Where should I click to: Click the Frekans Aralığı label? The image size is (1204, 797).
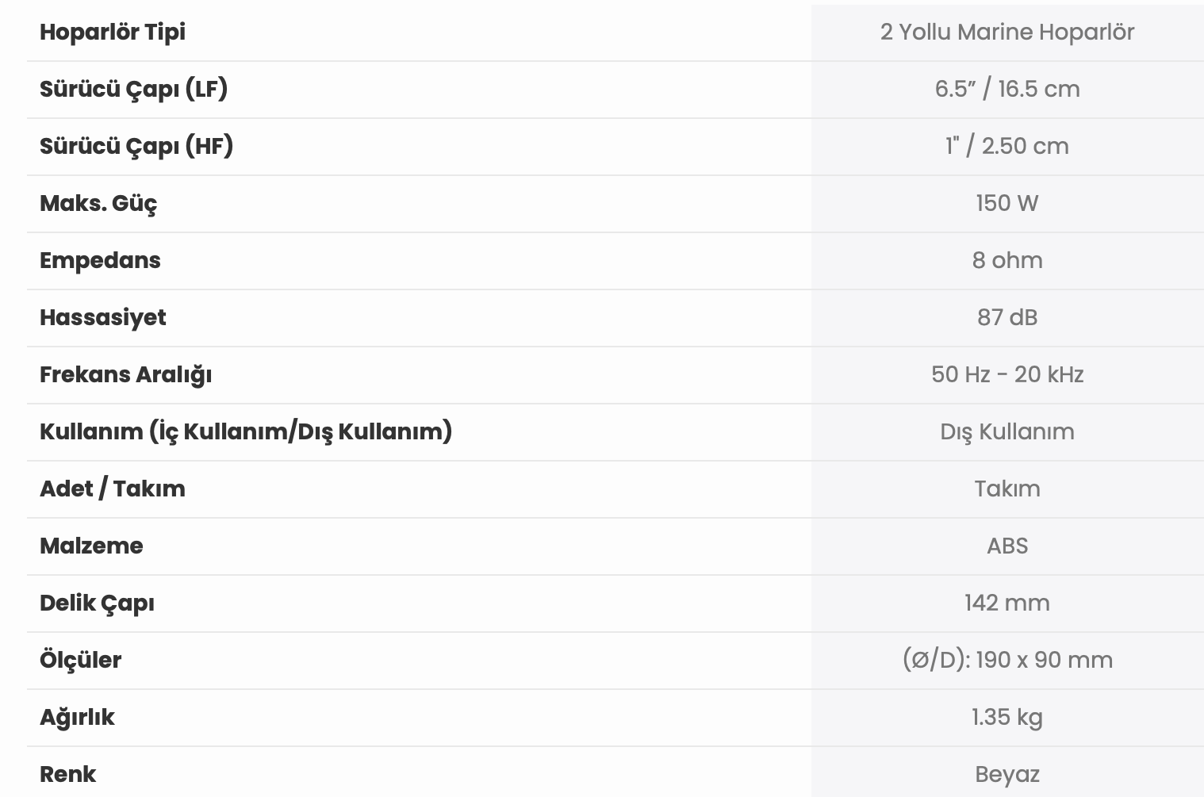[x=126, y=375]
